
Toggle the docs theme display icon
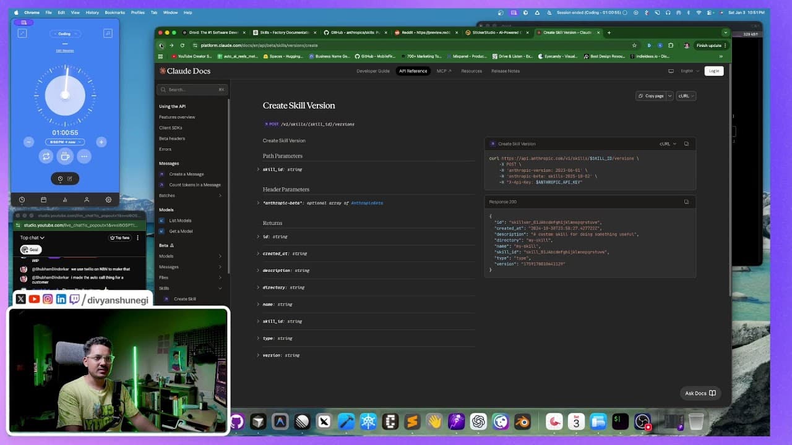point(671,70)
